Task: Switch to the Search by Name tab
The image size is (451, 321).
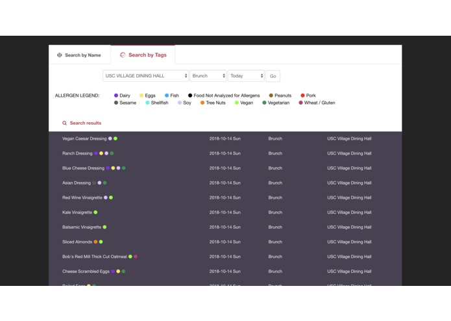Action: coord(80,55)
